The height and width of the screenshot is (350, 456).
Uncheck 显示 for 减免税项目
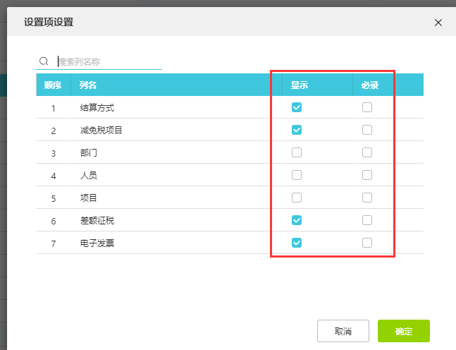click(x=297, y=130)
